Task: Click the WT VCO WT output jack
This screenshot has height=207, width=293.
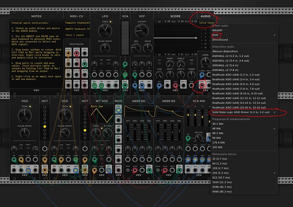Action: pos(109,170)
